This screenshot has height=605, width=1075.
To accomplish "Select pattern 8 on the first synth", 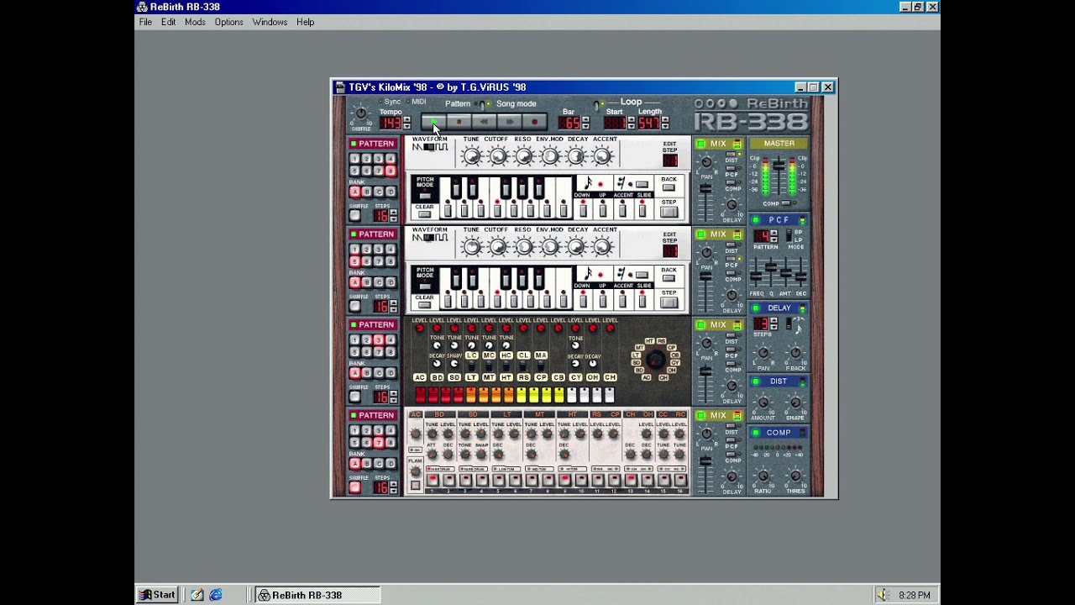I will pyautogui.click(x=390, y=171).
